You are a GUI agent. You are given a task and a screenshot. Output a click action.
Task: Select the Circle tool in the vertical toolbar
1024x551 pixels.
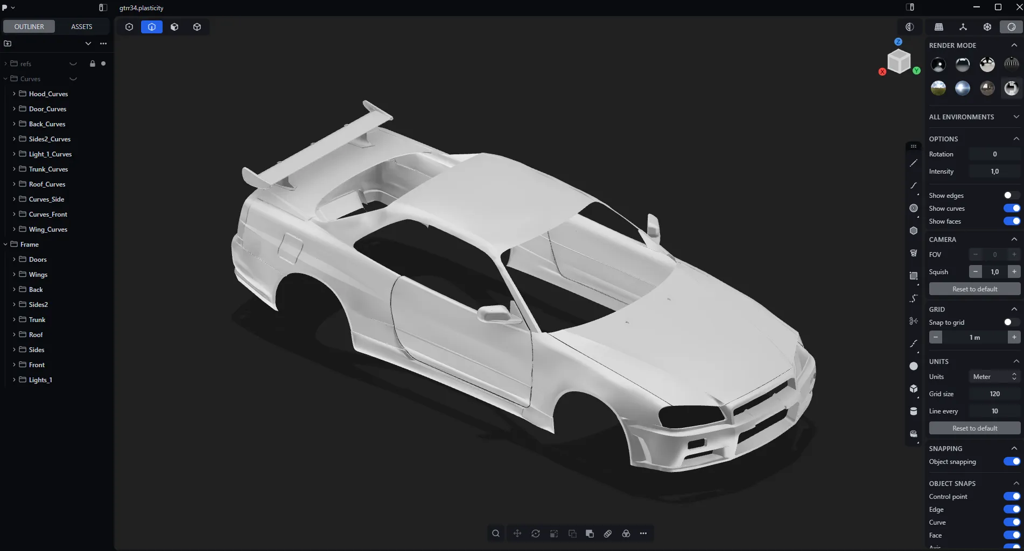[x=914, y=208]
